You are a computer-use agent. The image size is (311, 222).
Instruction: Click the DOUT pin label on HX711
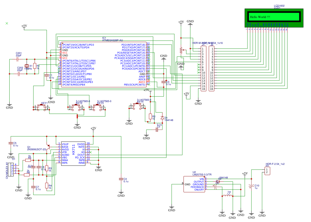click(81, 155)
